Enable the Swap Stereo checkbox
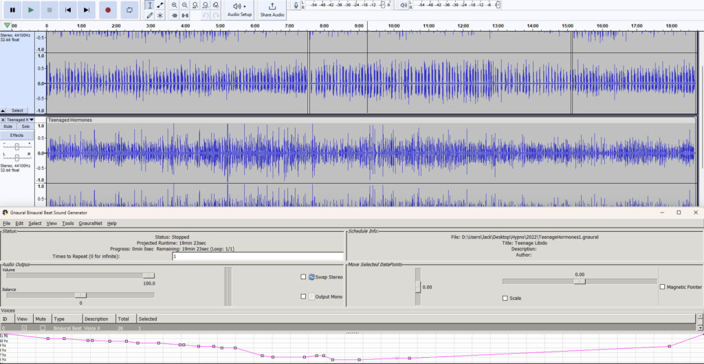 point(303,277)
